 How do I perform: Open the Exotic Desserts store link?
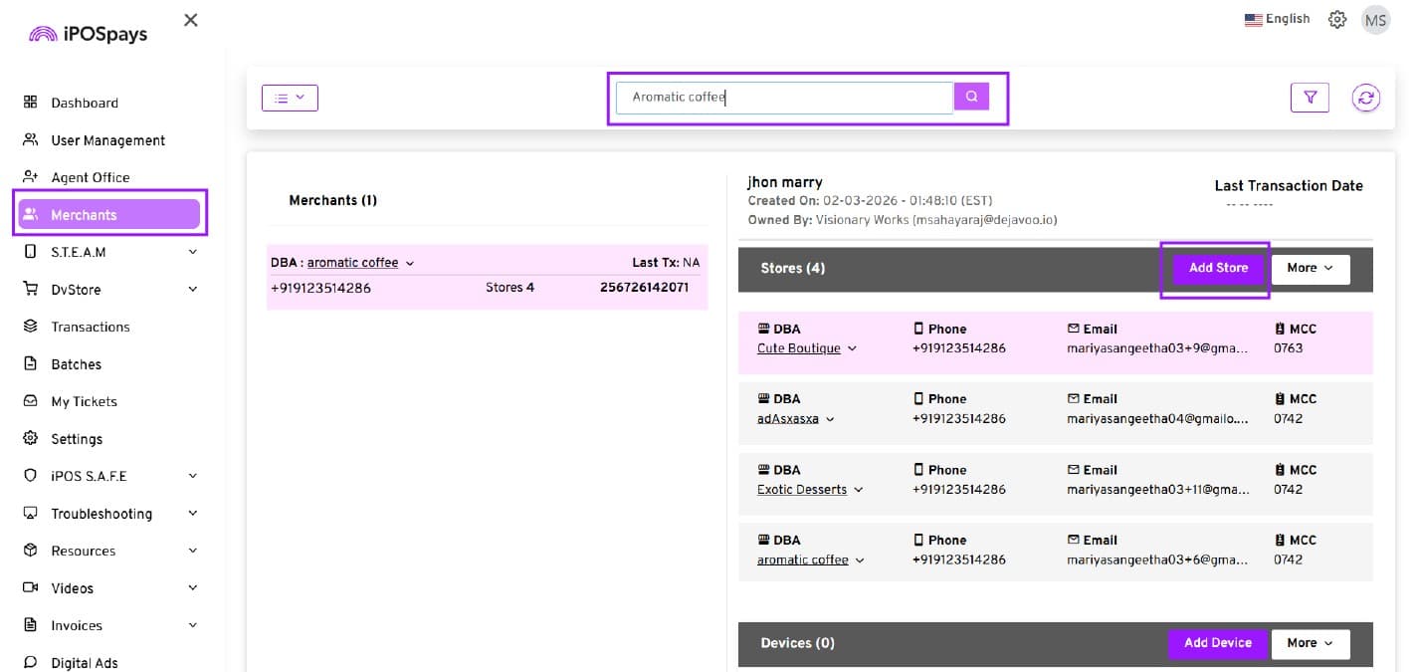pyautogui.click(x=801, y=490)
